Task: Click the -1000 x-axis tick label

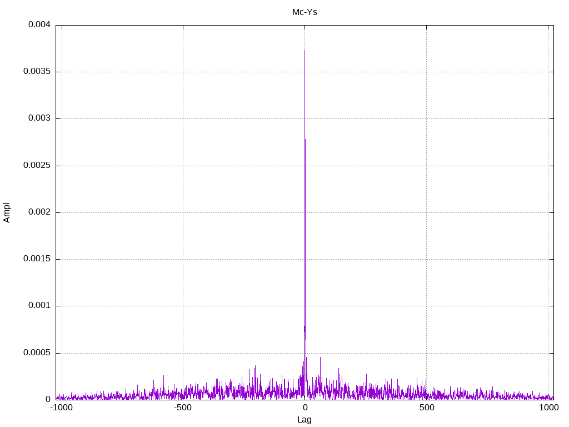Action: pos(61,408)
